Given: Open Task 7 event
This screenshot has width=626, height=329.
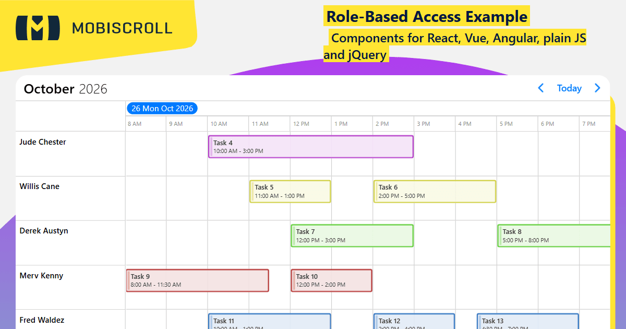Looking at the screenshot, I should click(x=352, y=236).
